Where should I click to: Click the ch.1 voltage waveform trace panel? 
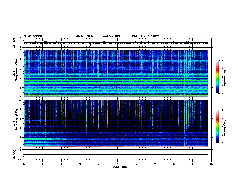[x=117, y=43]
